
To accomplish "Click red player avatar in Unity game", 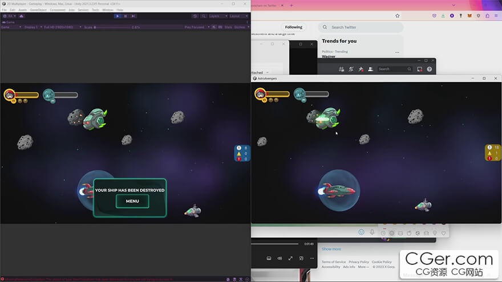I will pyautogui.click(x=10, y=95).
